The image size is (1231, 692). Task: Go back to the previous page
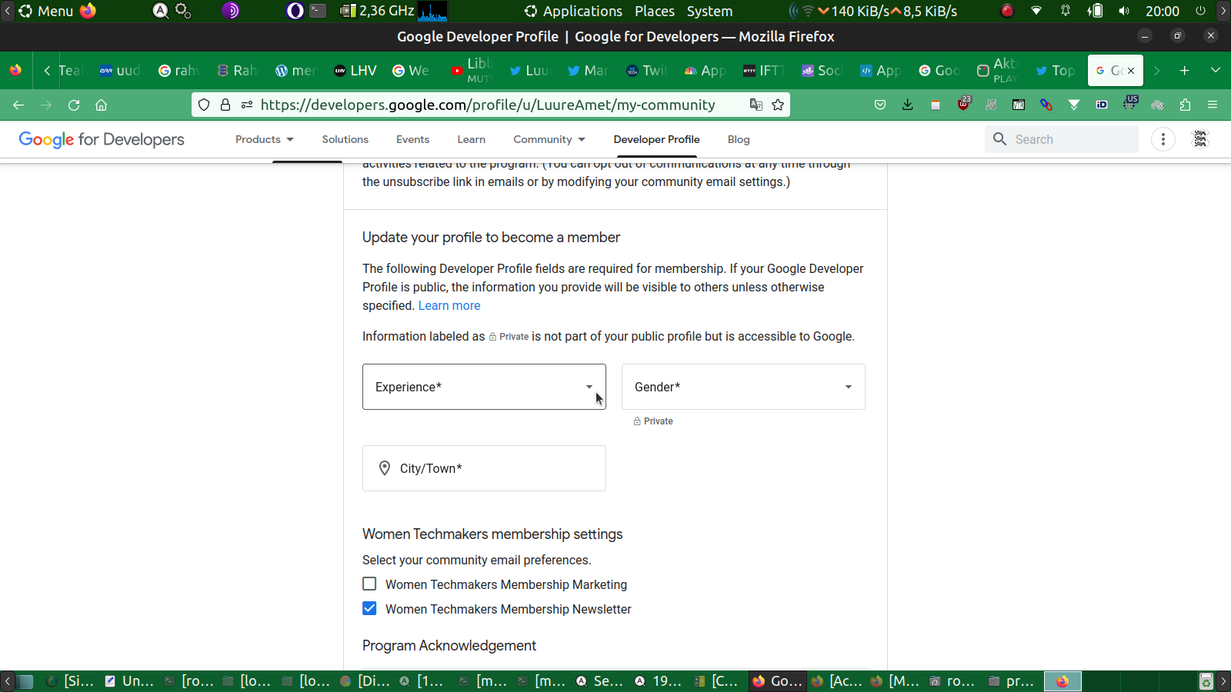pyautogui.click(x=18, y=105)
